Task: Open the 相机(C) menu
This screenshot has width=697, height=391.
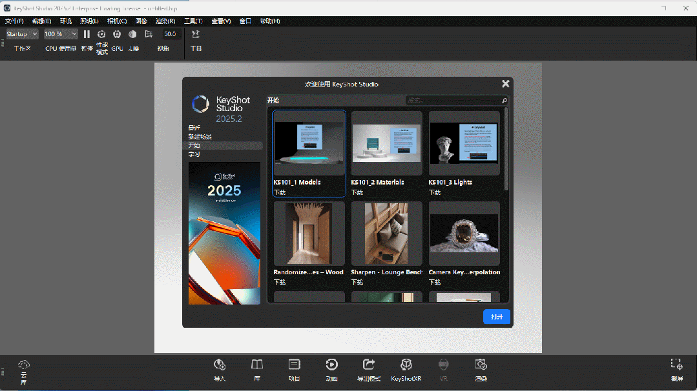Action: click(x=117, y=21)
